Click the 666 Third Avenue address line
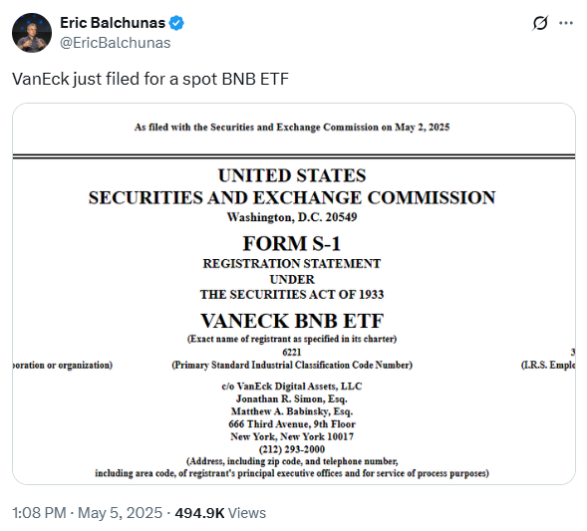Image resolution: width=587 pixels, height=531 pixels. (292, 424)
